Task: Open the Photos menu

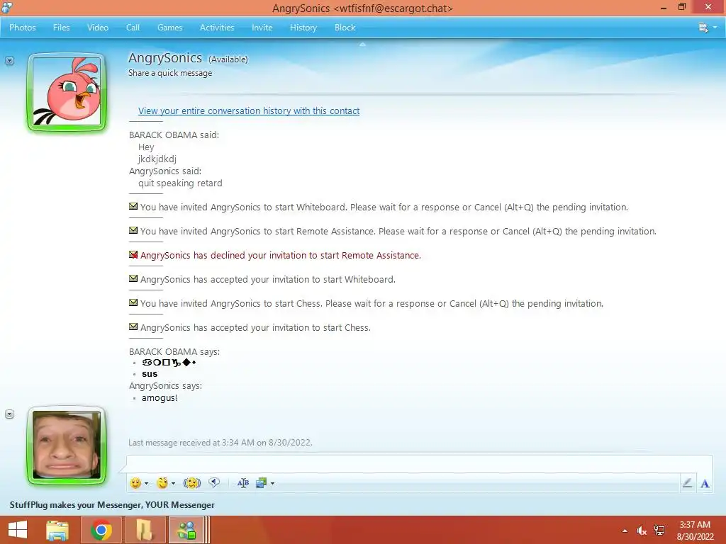Action: pos(22,28)
